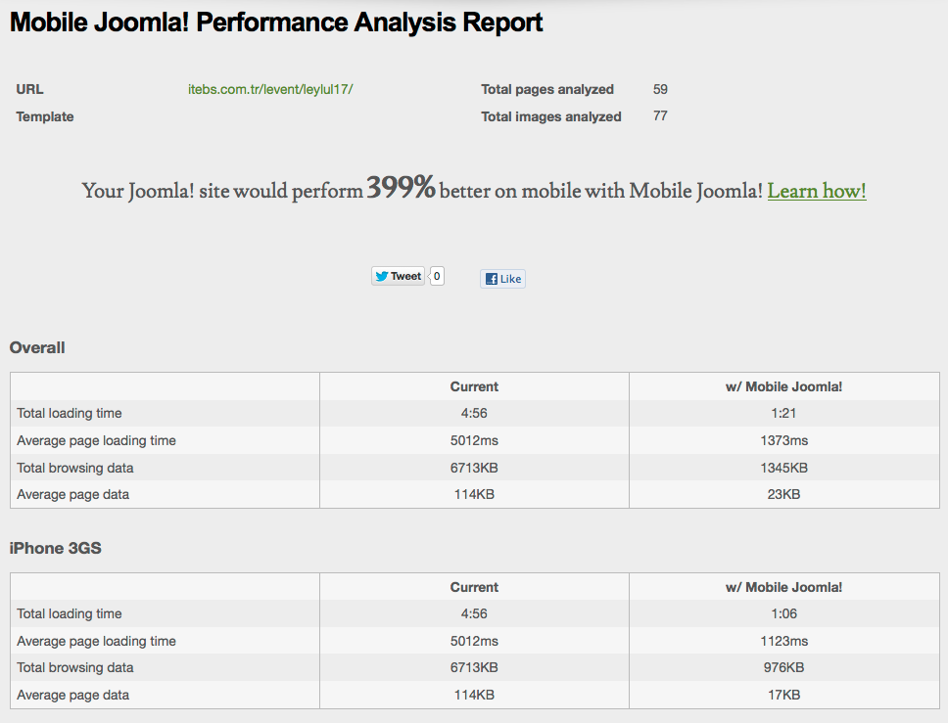948x723 pixels.
Task: Click the Total images analyzed label
Action: click(x=550, y=116)
